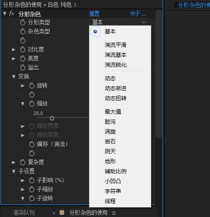The height and width of the screenshot is (217, 210).
Task: Pick 字符串 from the list
Action: 113,191
